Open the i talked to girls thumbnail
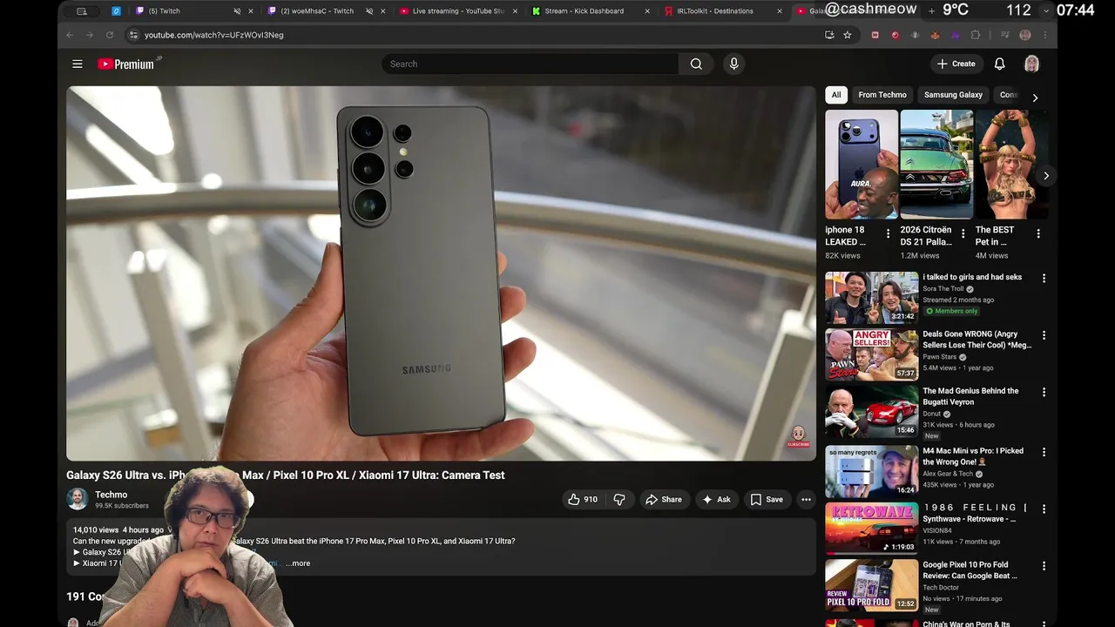The image size is (1115, 627). (x=872, y=297)
